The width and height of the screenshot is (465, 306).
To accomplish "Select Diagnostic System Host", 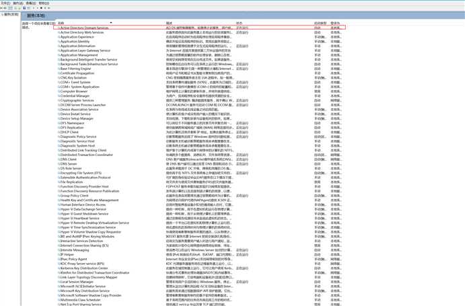I will [77, 146].
